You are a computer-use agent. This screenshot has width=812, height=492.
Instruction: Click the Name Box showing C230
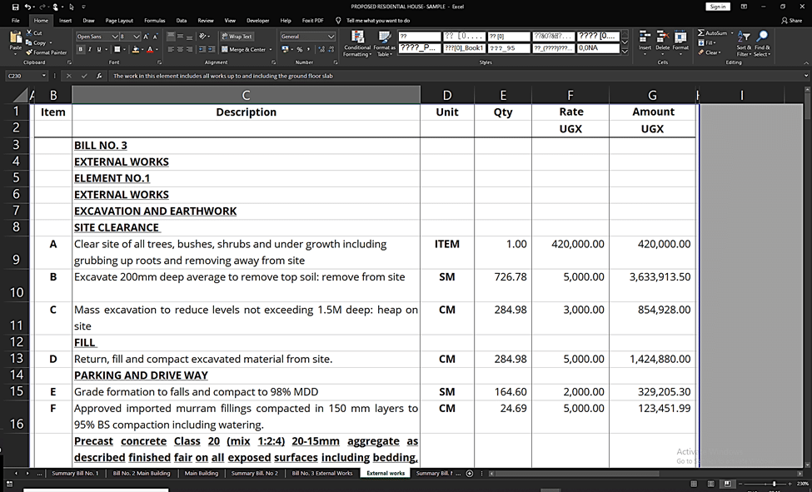pyautogui.click(x=22, y=76)
